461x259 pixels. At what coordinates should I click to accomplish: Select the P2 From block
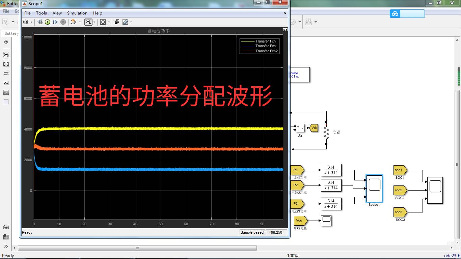point(297,185)
